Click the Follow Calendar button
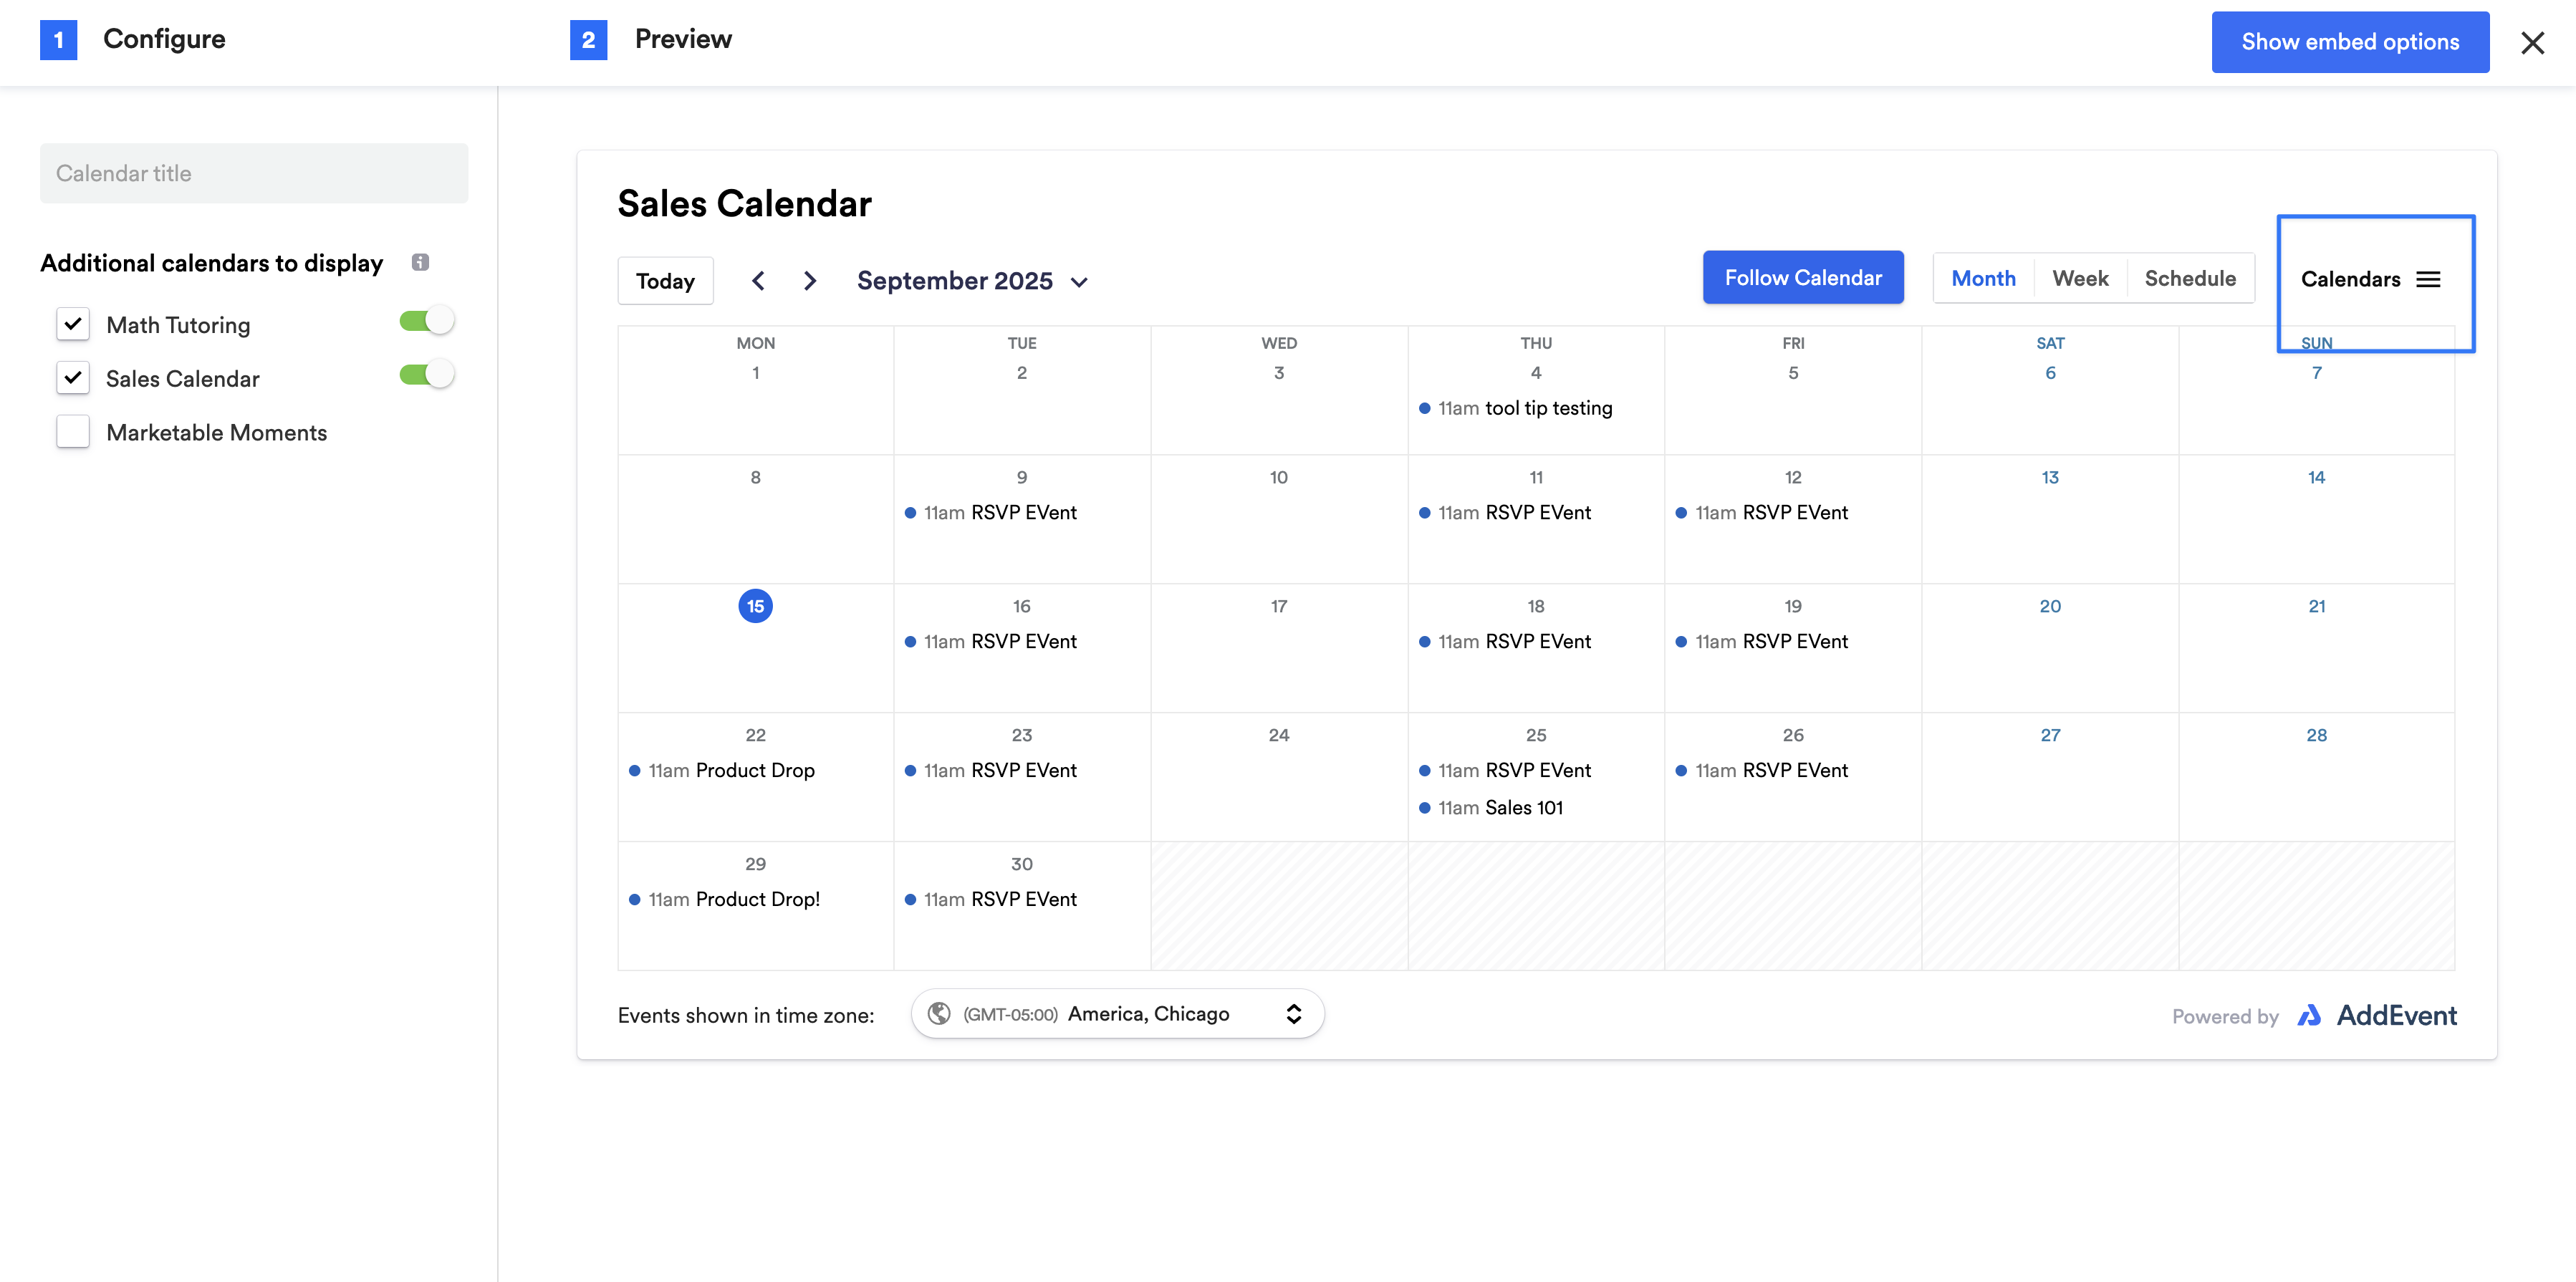The width and height of the screenshot is (2576, 1282). tap(1803, 278)
